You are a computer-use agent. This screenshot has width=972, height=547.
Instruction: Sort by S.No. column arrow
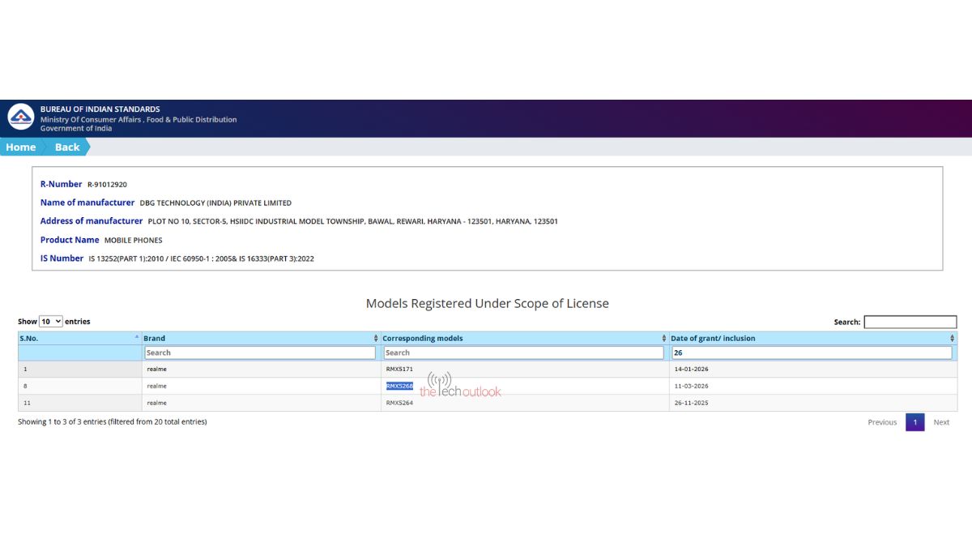tap(136, 338)
